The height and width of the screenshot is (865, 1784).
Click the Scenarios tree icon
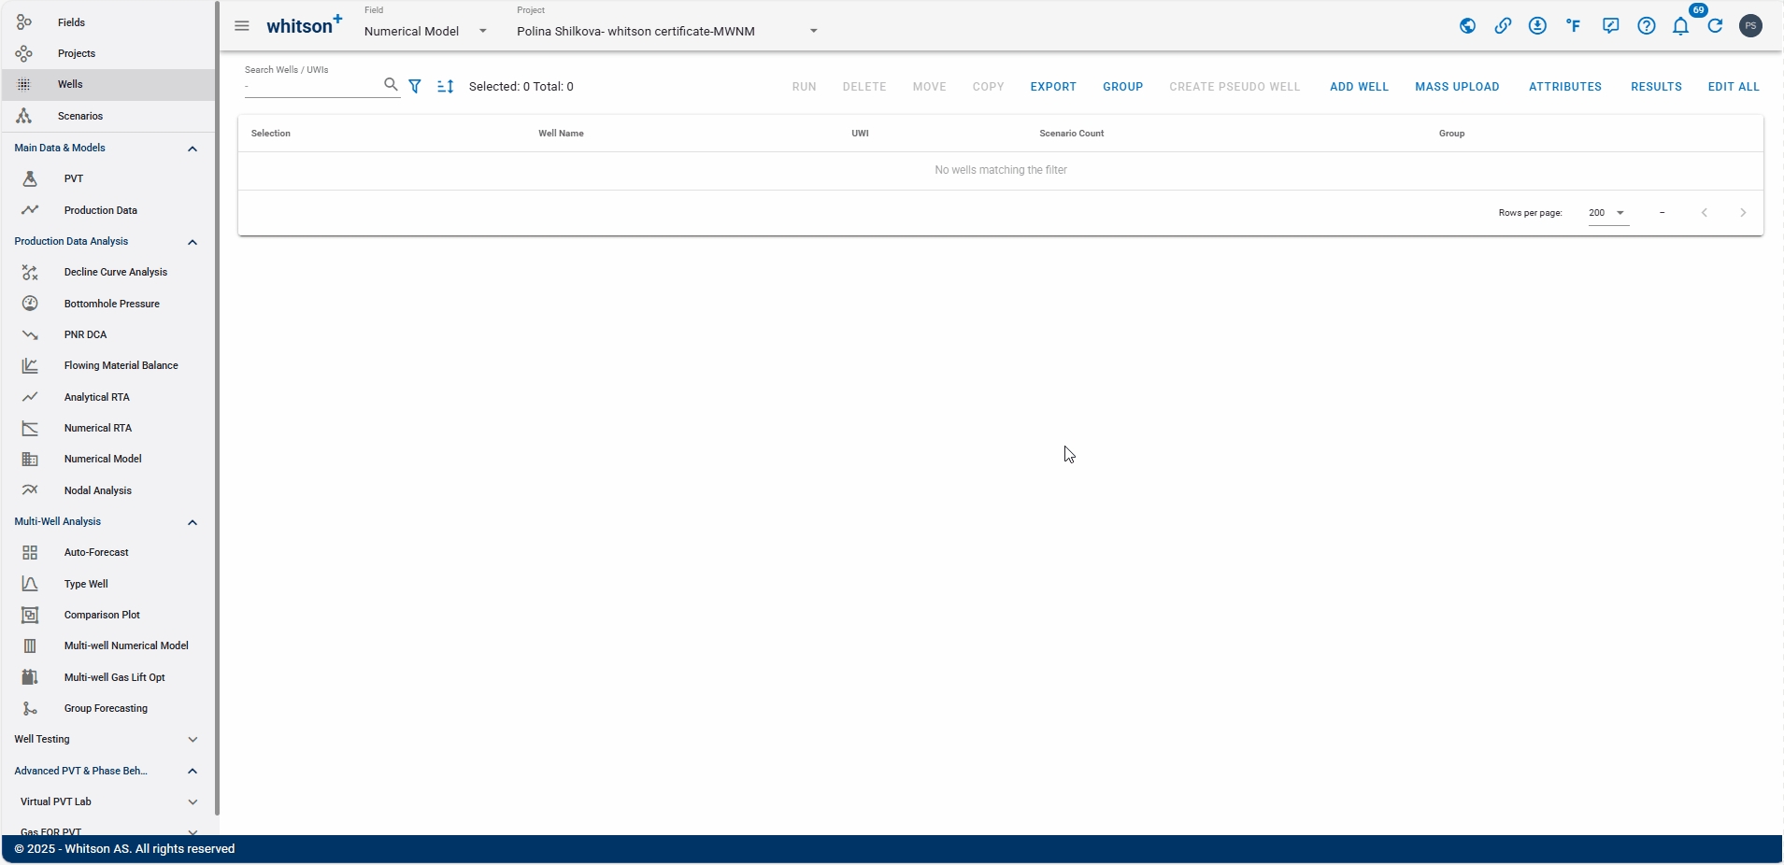click(x=24, y=116)
